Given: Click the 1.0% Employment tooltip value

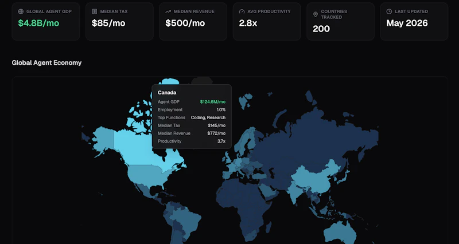Looking at the screenshot, I should pos(221,109).
